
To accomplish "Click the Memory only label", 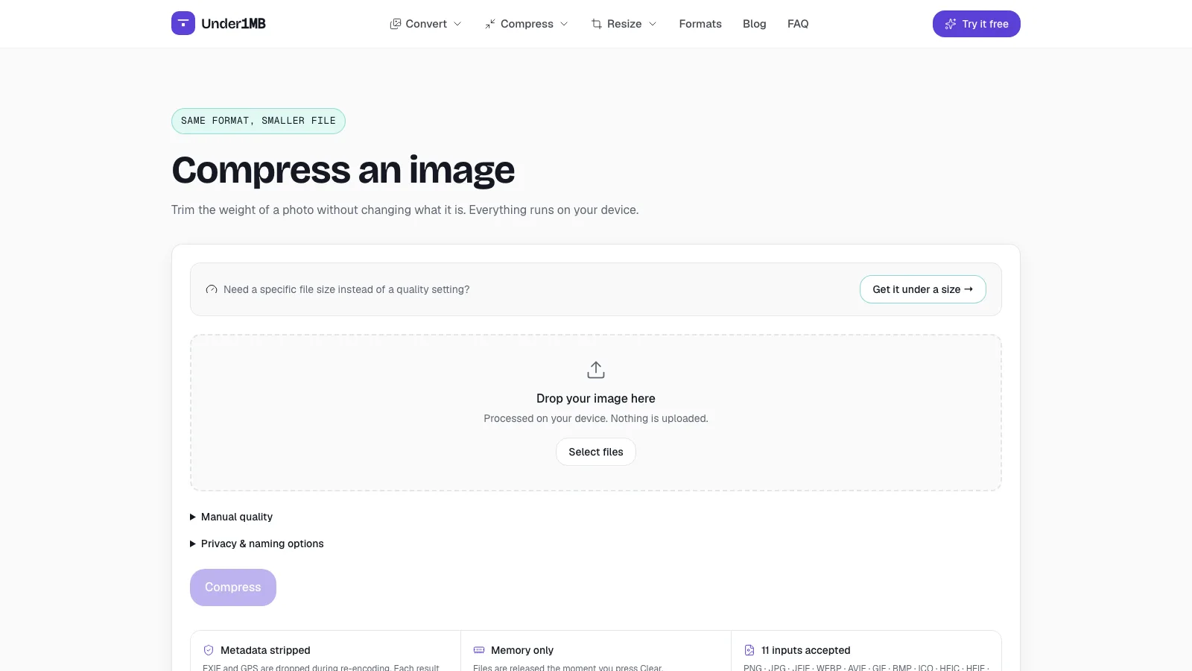I will point(522,650).
